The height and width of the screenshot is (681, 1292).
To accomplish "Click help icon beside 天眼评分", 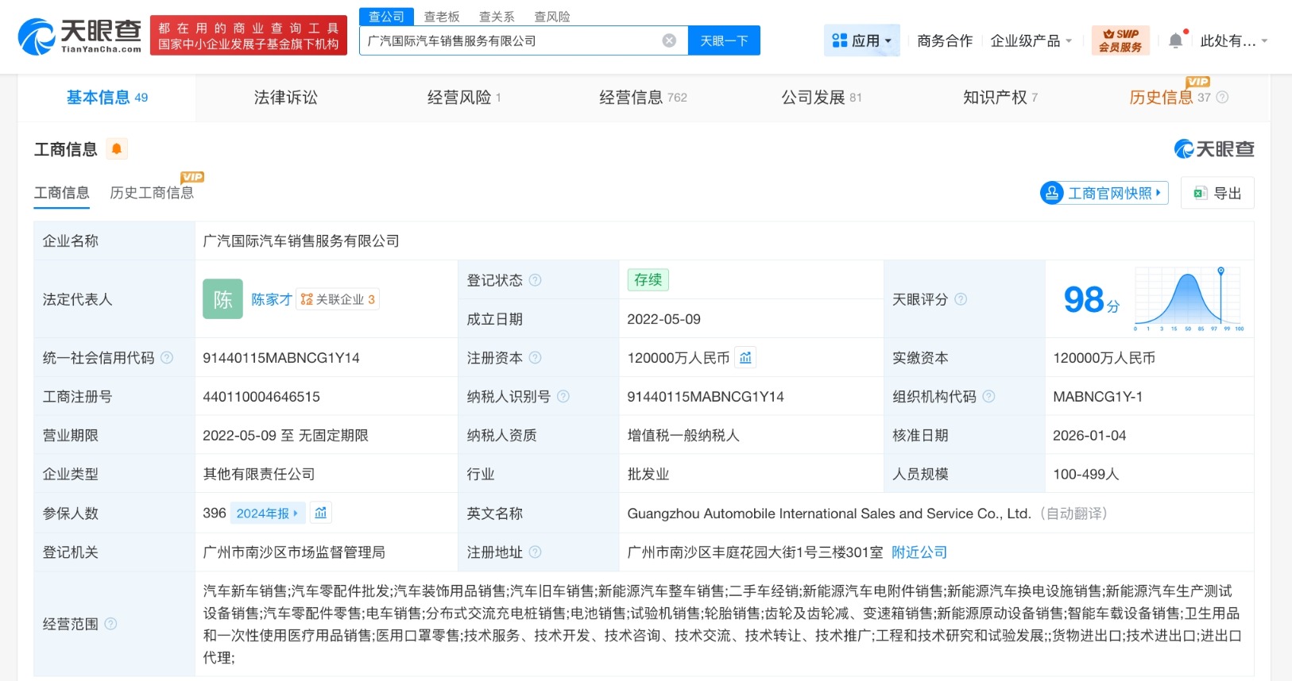I will [x=961, y=299].
